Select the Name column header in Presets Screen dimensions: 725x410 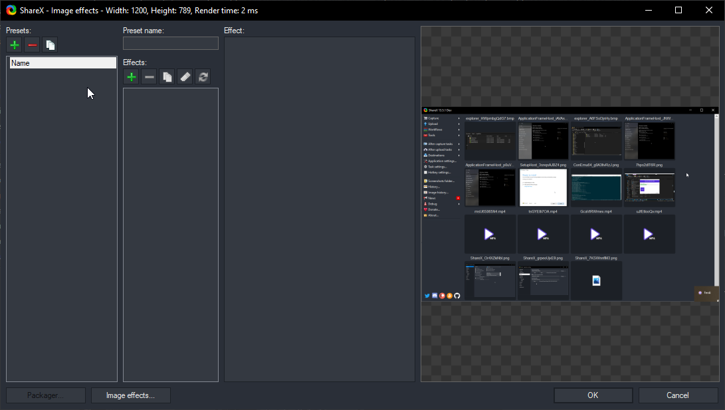pos(63,63)
